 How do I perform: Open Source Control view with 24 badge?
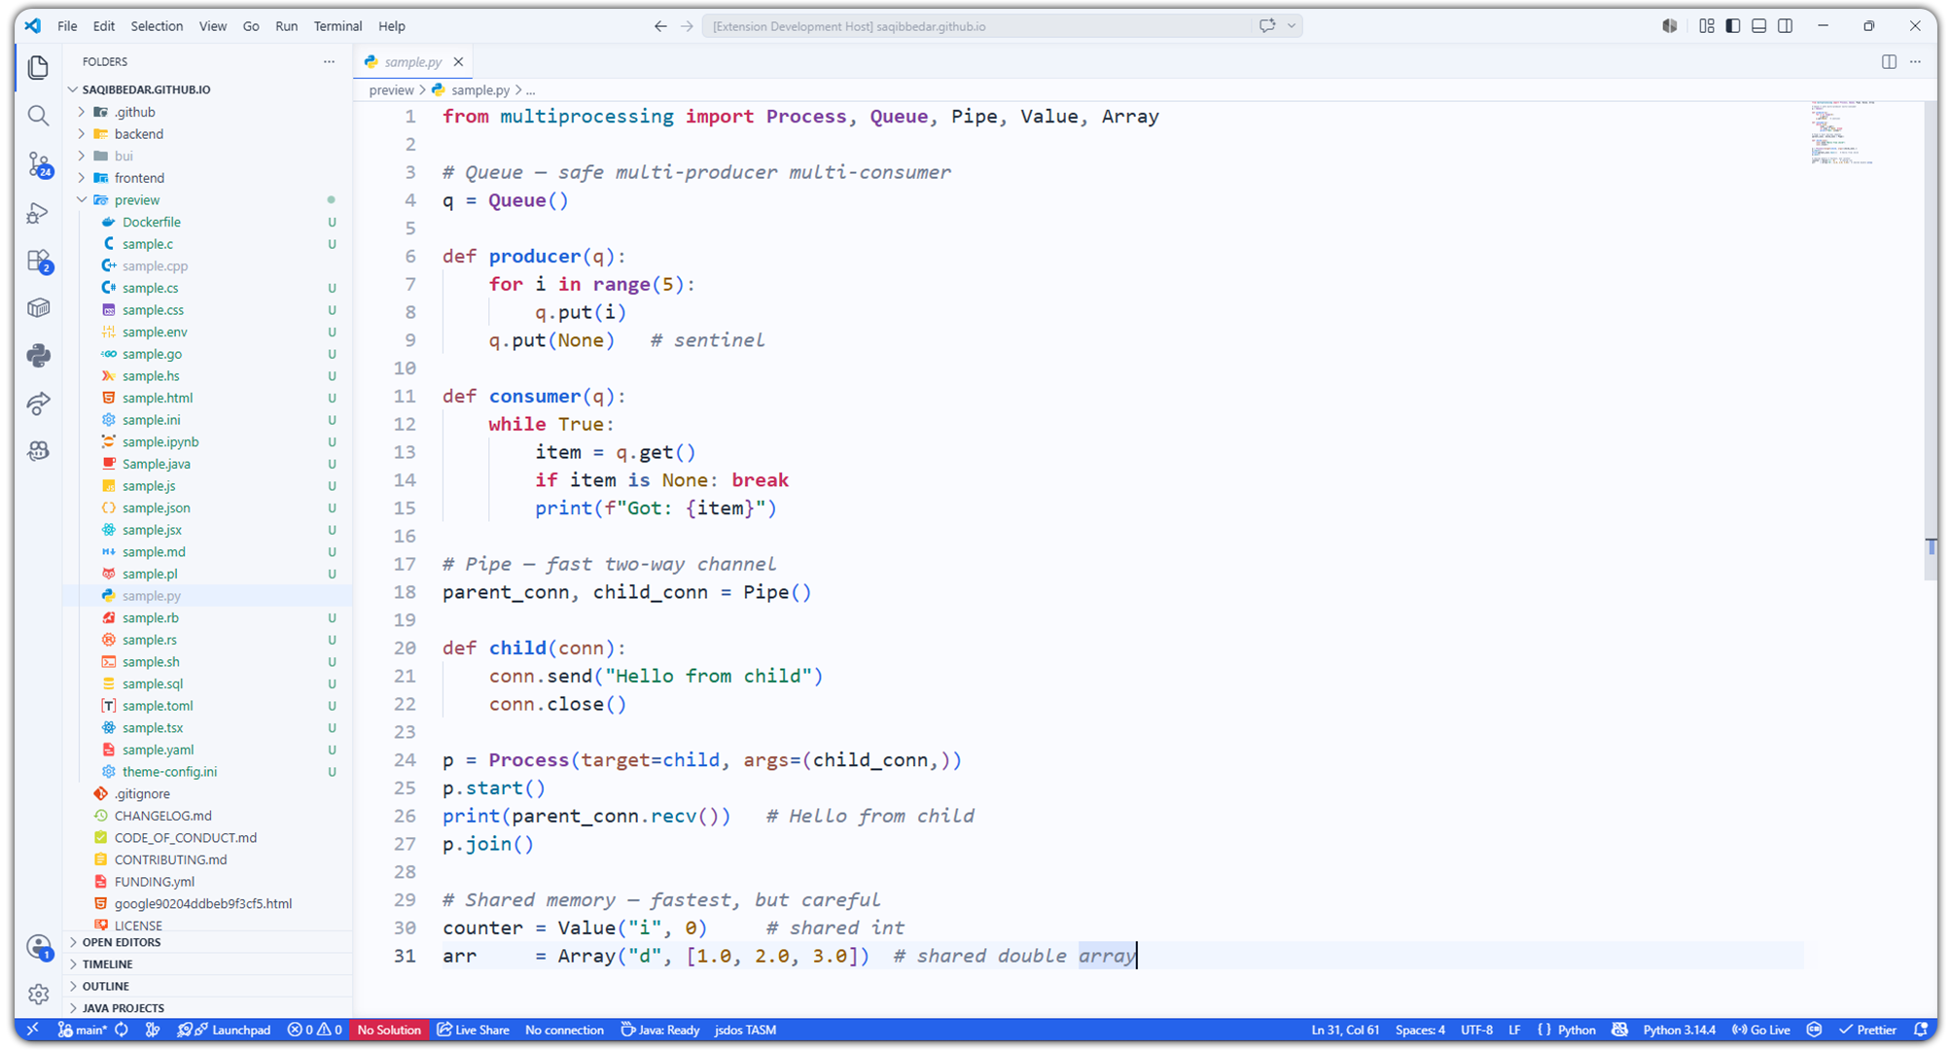click(39, 164)
